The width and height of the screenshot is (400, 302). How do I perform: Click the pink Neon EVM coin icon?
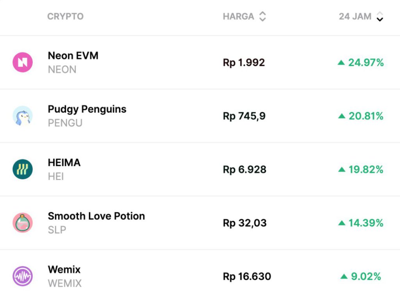coord(23,63)
